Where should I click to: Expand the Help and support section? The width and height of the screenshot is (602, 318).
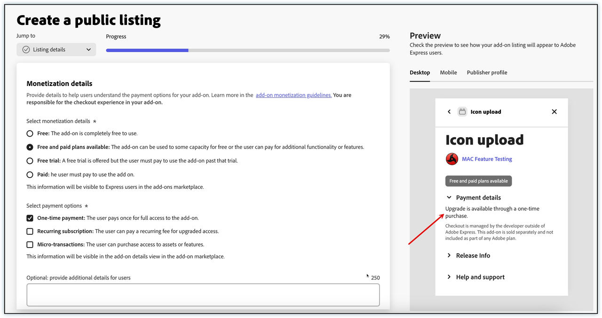coord(449,277)
